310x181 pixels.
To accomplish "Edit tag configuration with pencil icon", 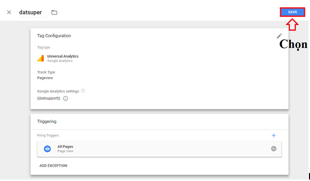I will click(279, 36).
